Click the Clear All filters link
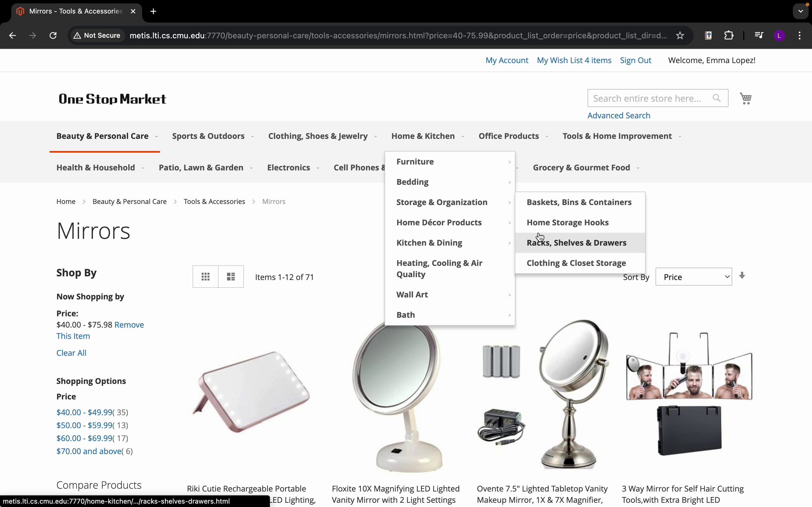 (71, 353)
